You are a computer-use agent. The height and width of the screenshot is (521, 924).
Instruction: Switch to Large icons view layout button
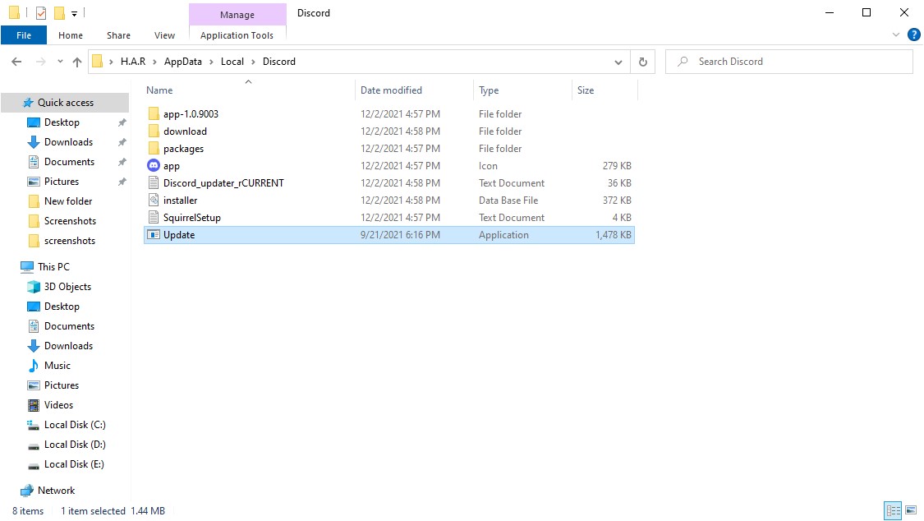911,510
